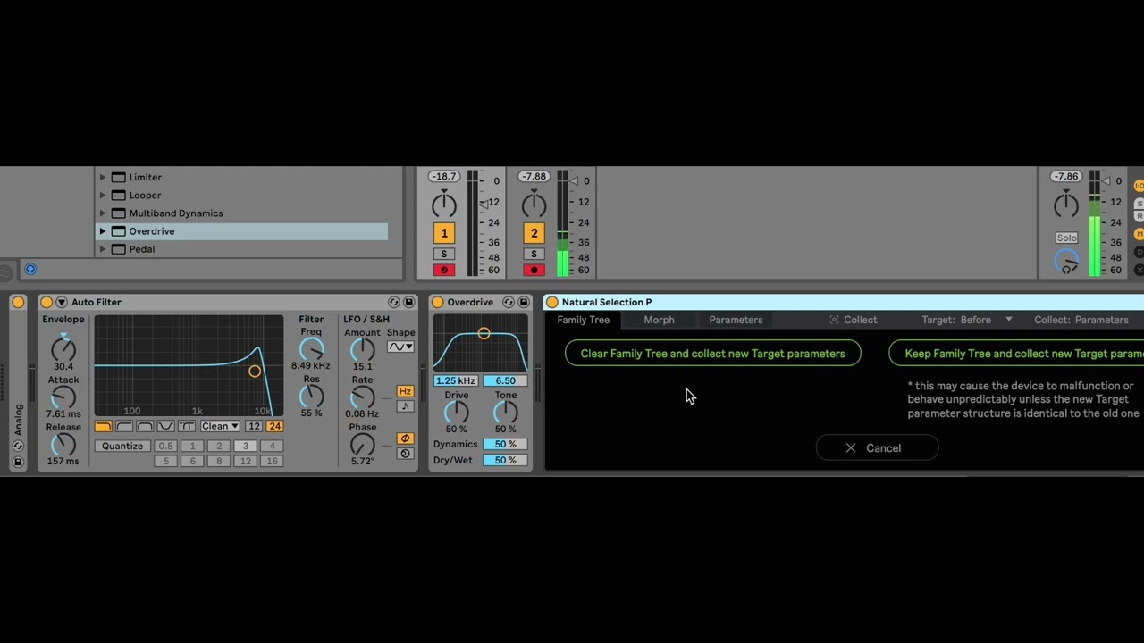Click Clear Family Tree and collect button
The height and width of the screenshot is (643, 1144).
(713, 354)
